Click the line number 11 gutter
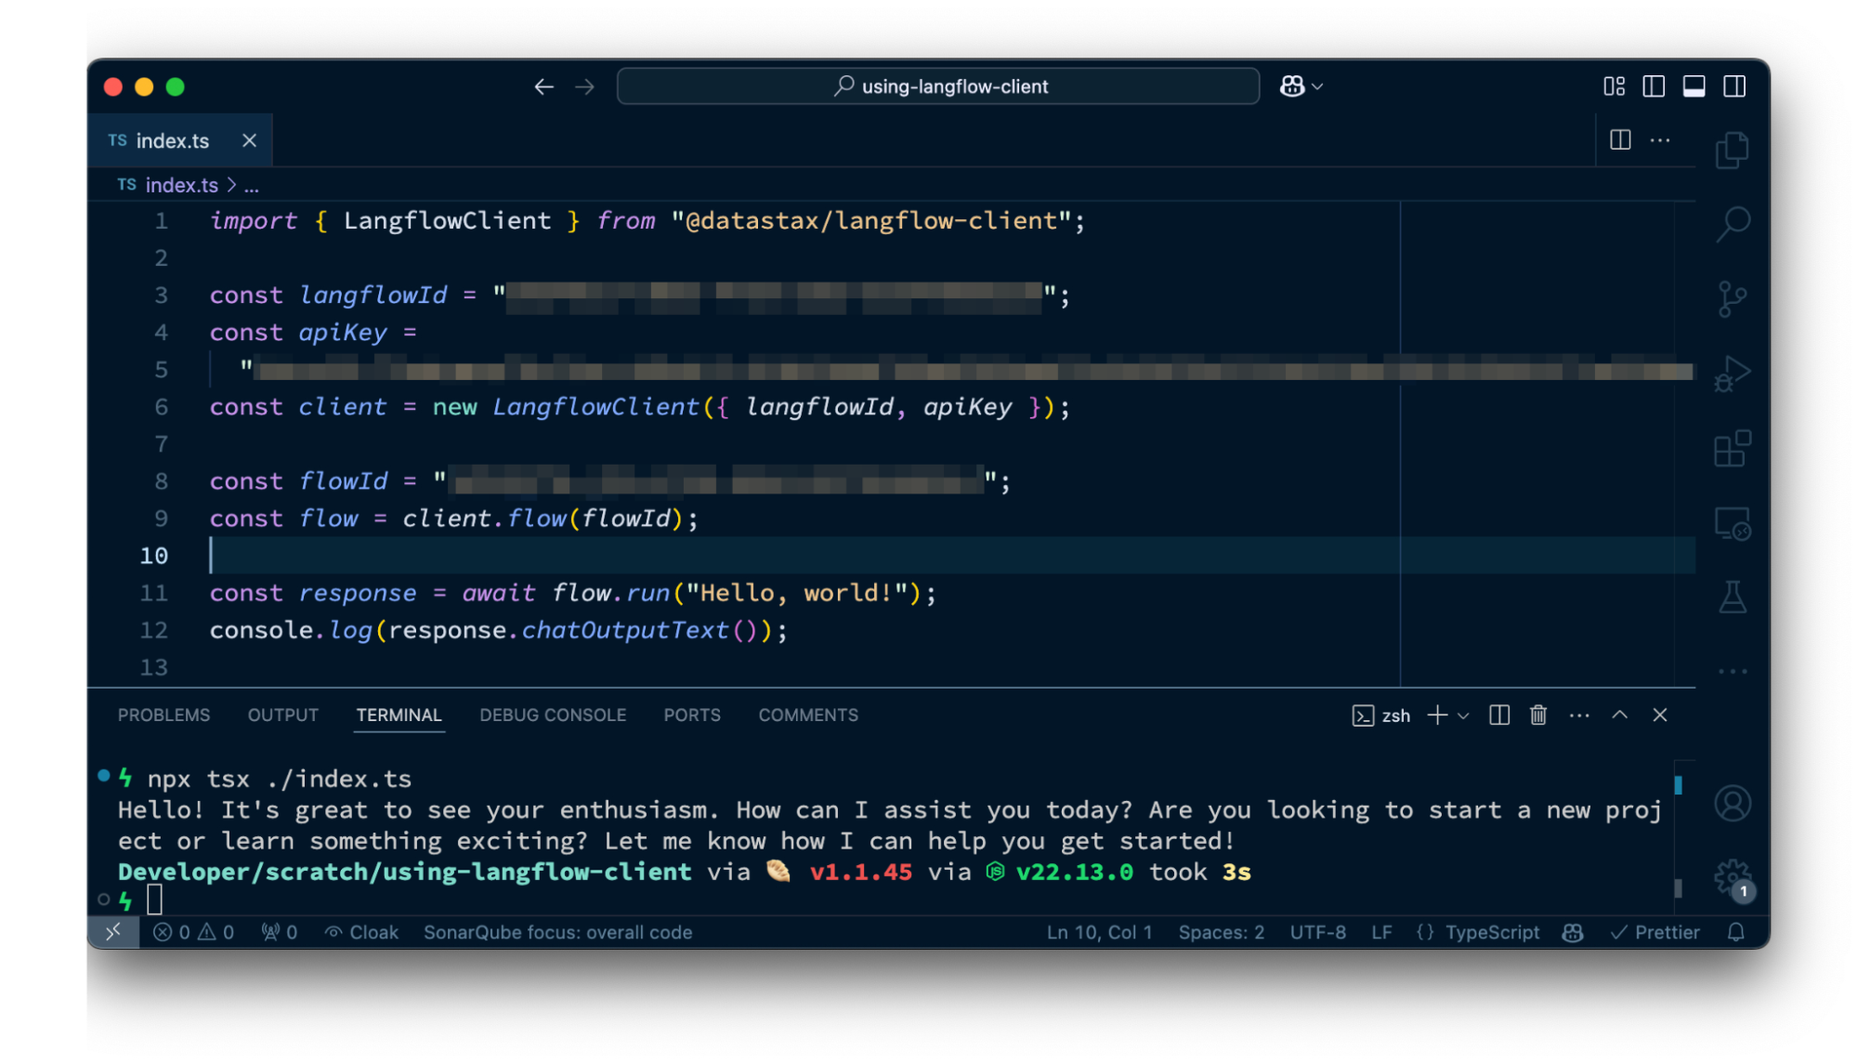Viewport: 1857px width, 1064px height. (154, 593)
